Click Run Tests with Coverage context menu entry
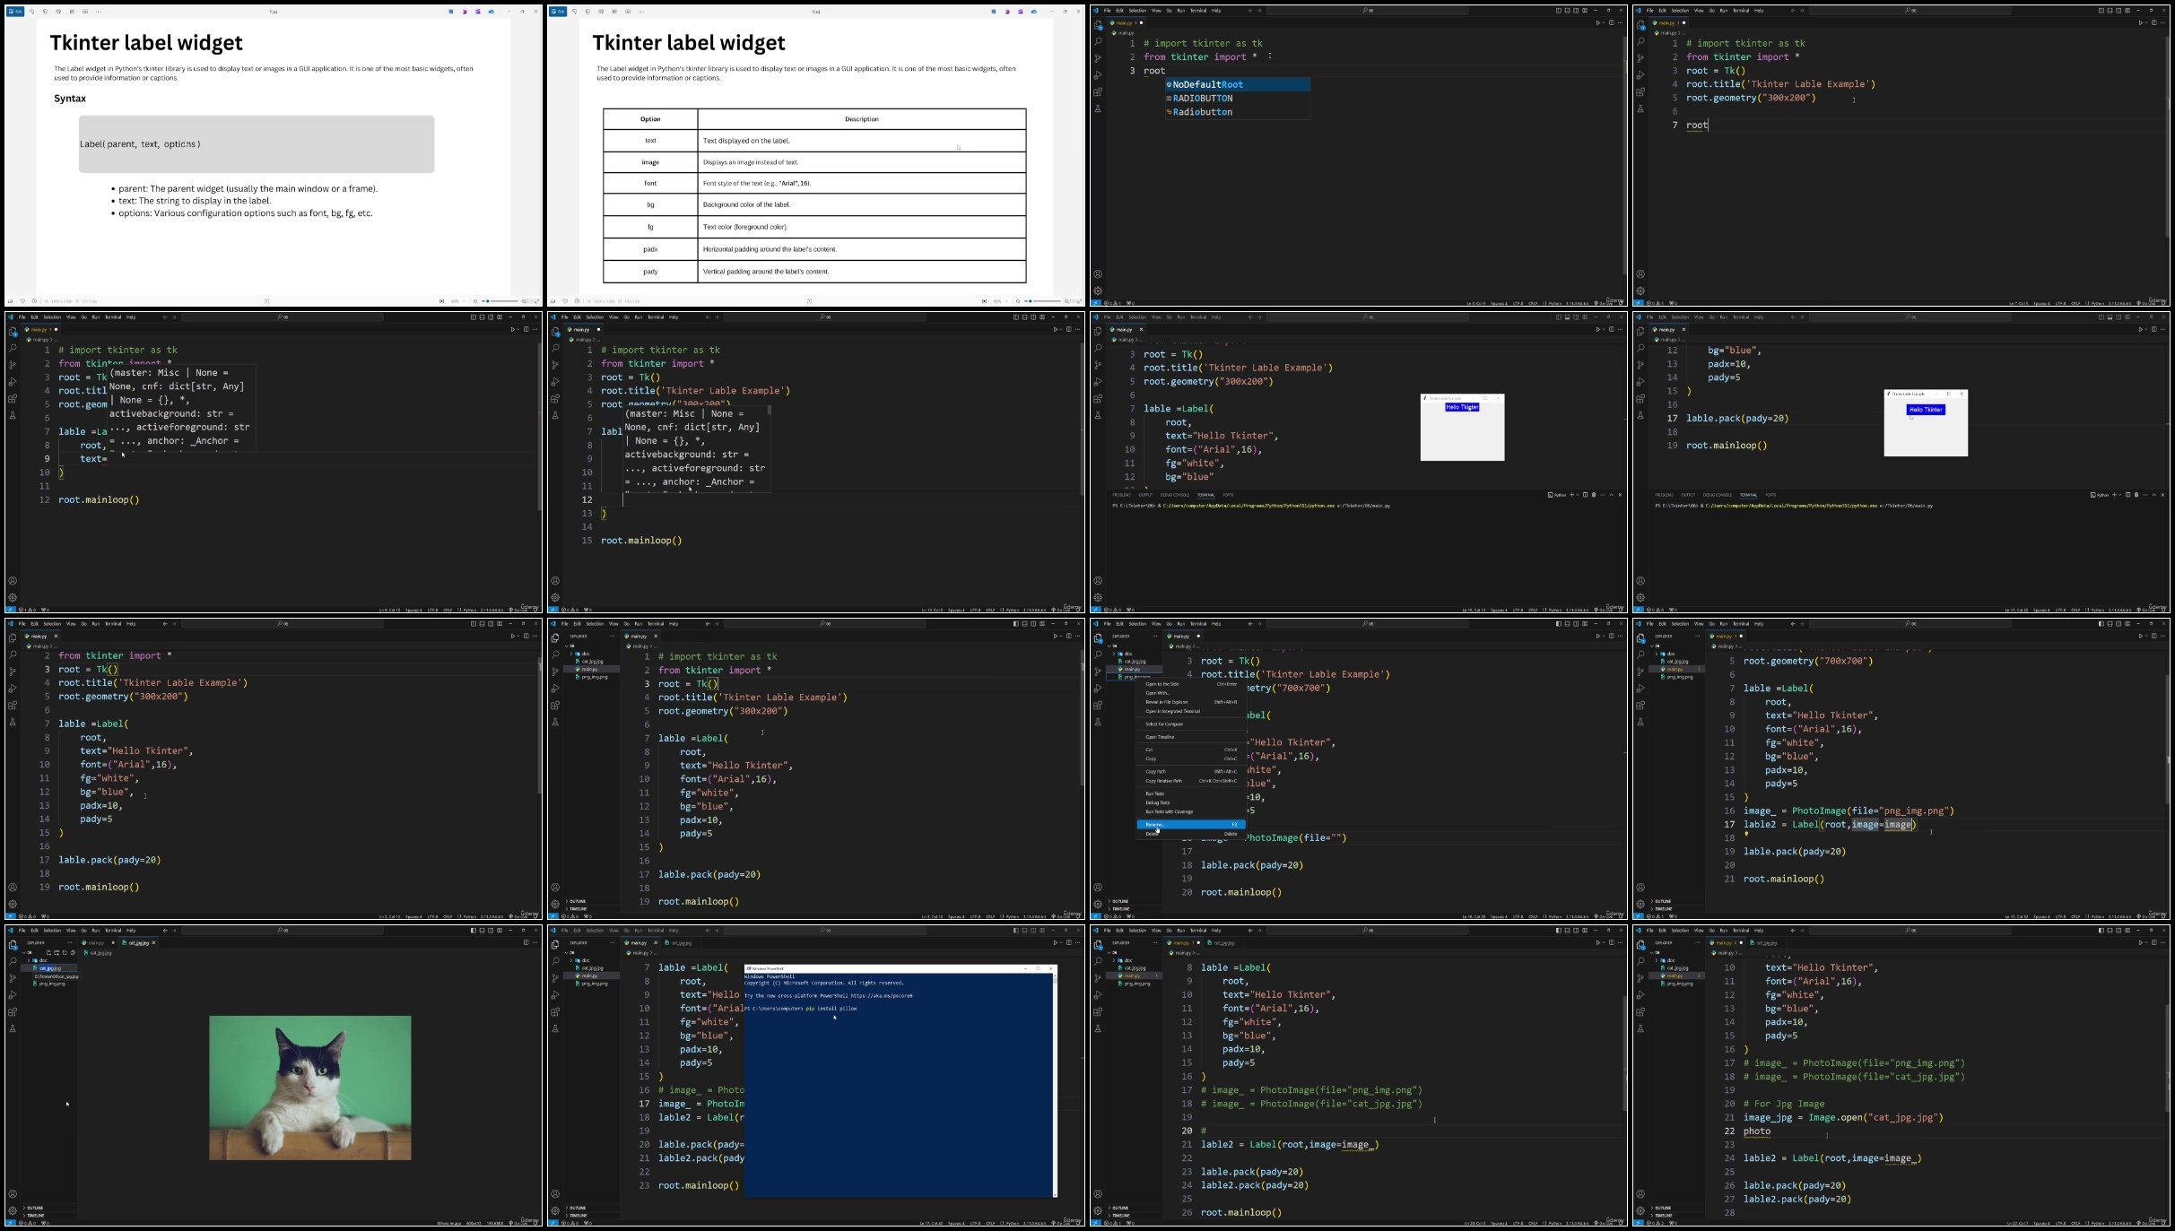Screen dimensions: 2175x1231 click(1190, 811)
